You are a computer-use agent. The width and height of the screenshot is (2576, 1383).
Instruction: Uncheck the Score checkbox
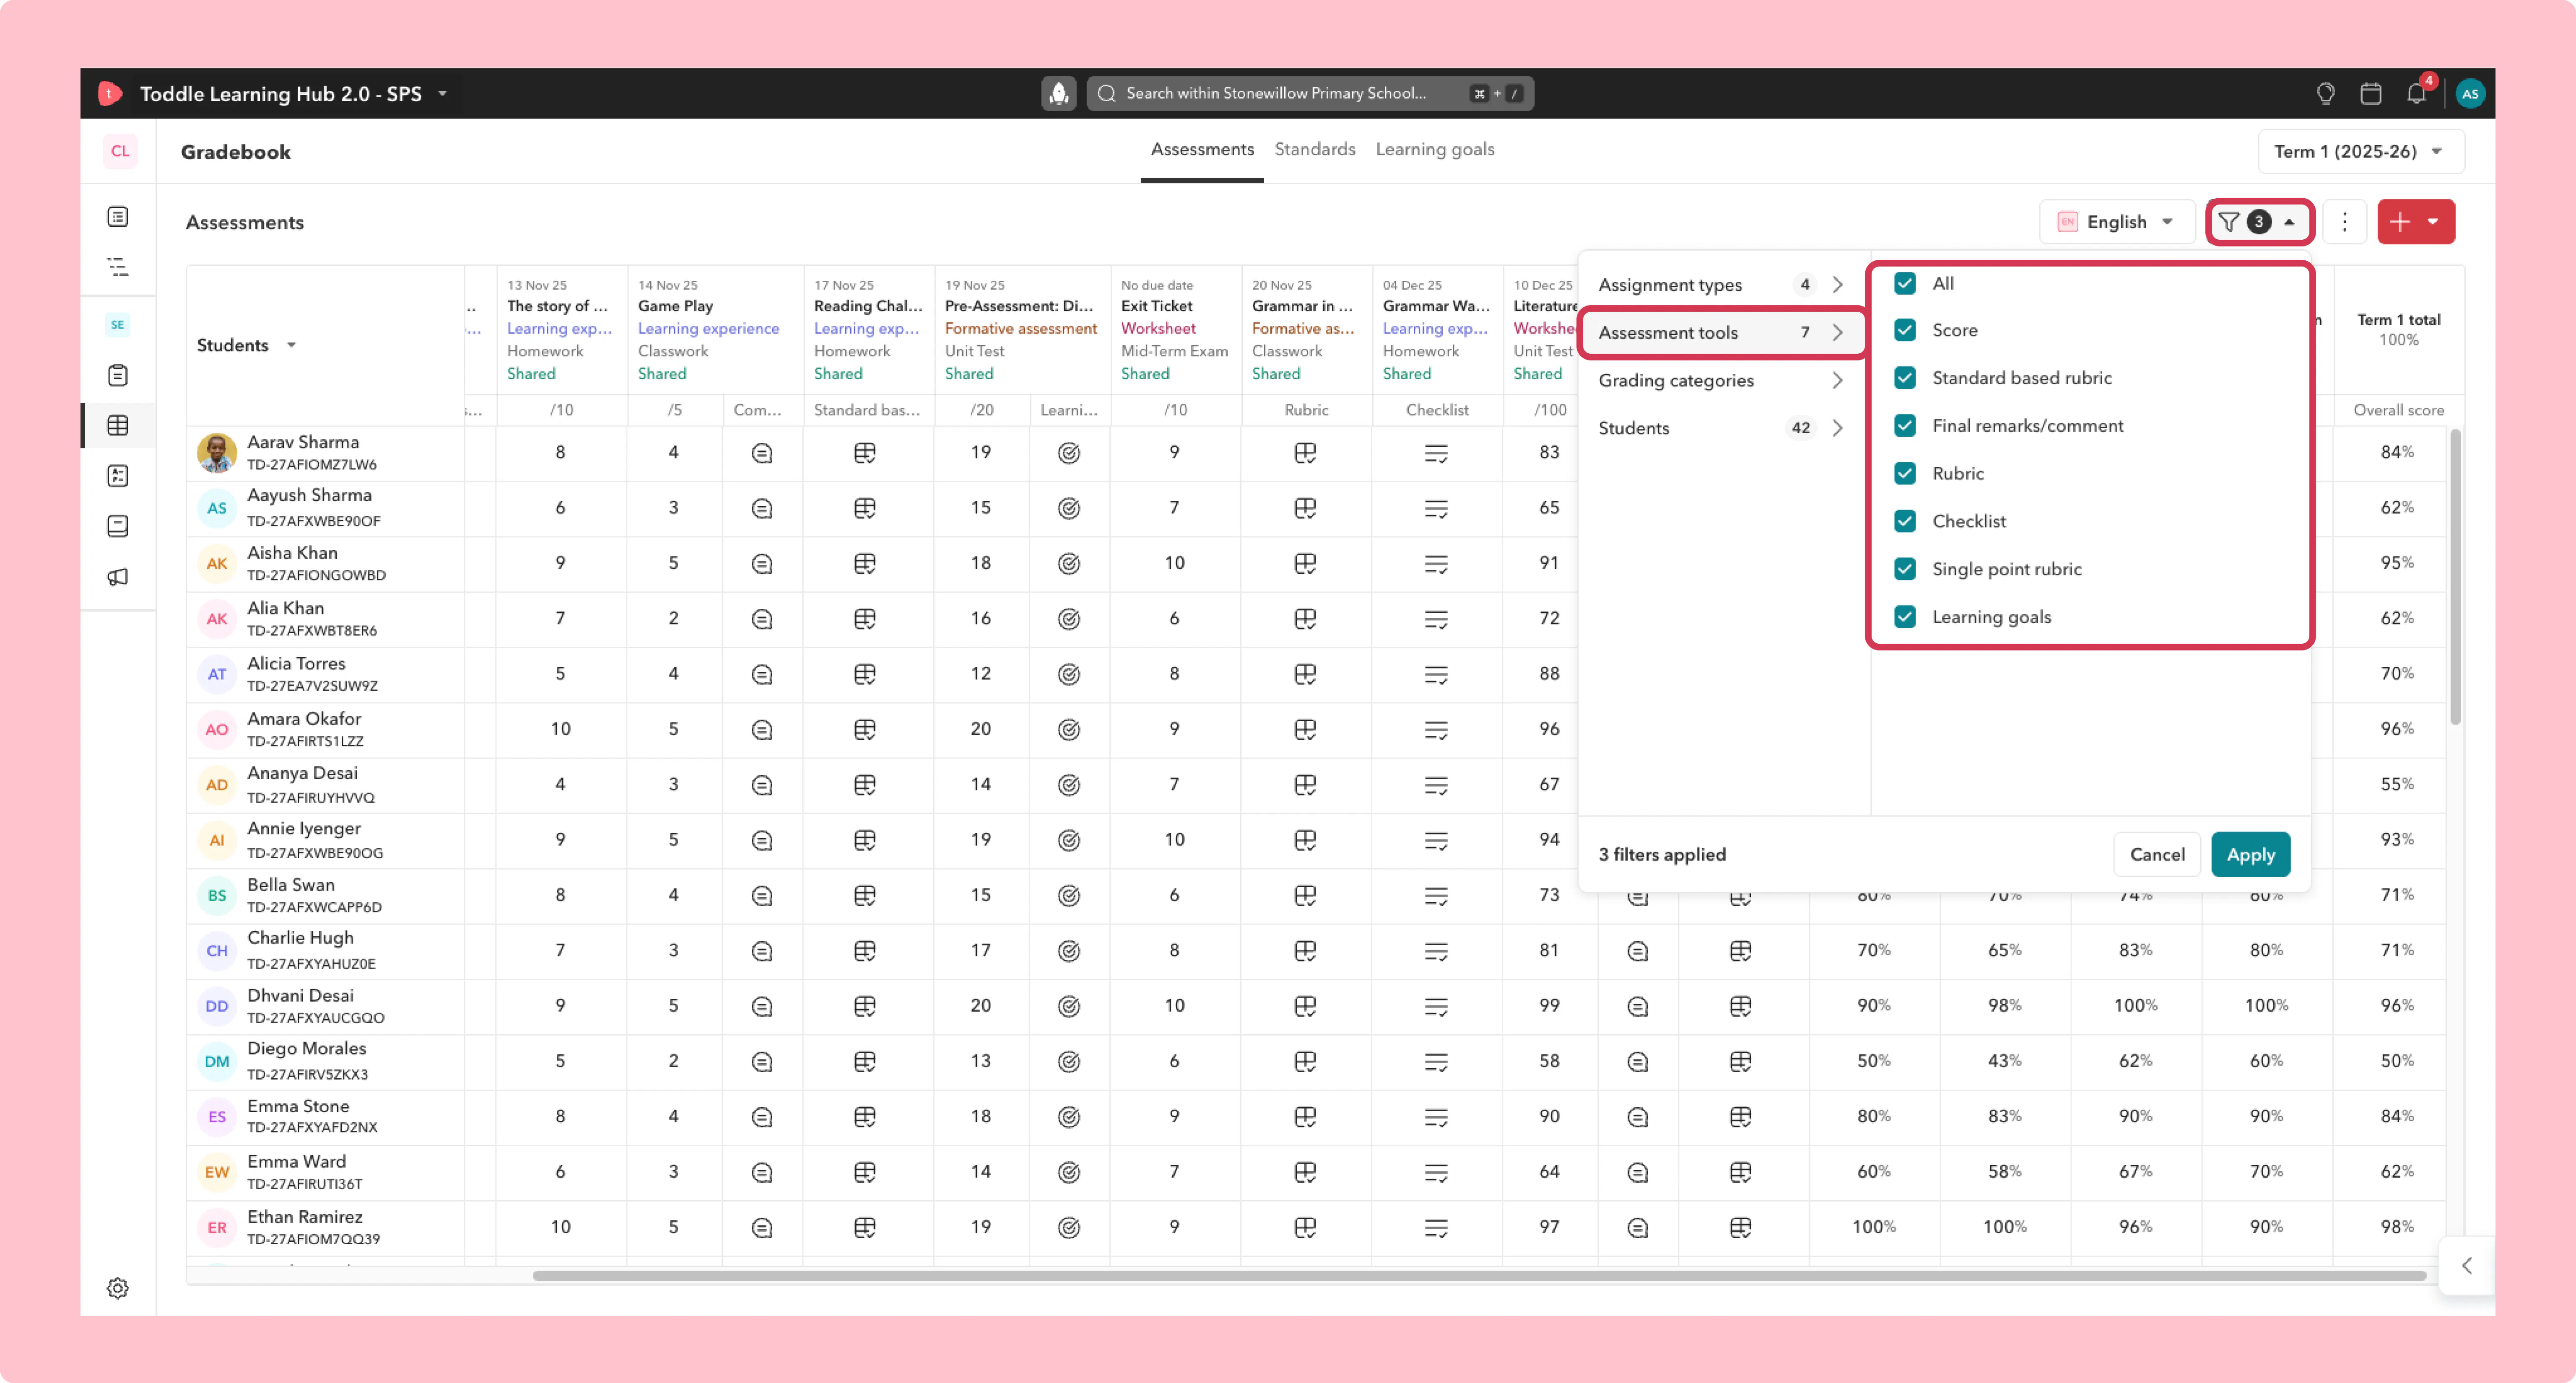coord(1905,330)
